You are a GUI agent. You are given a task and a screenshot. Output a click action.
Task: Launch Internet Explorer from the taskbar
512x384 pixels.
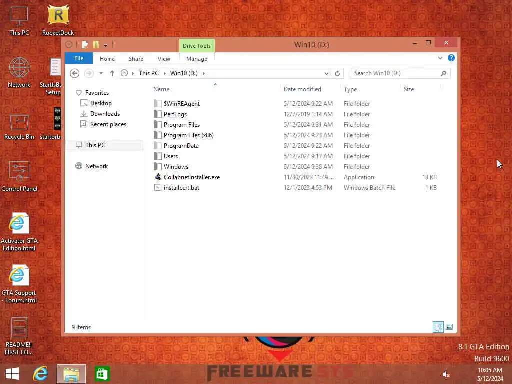(x=41, y=374)
